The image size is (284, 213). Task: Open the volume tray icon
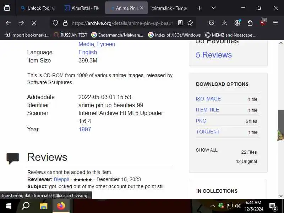coord(237,206)
